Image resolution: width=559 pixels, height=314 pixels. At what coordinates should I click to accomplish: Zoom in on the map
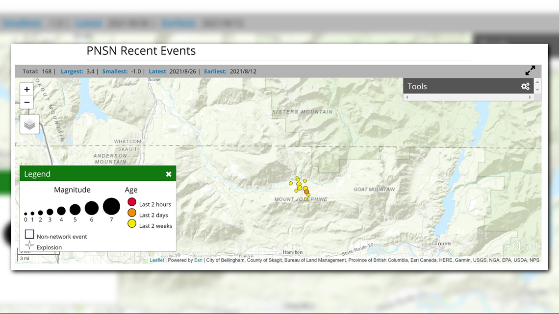27,89
